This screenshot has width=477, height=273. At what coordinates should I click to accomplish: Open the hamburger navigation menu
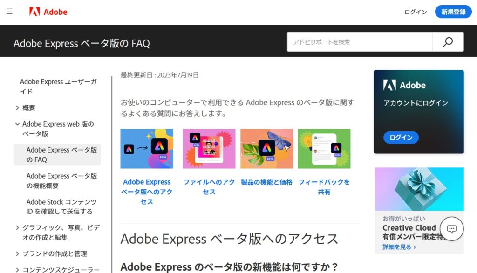point(9,11)
